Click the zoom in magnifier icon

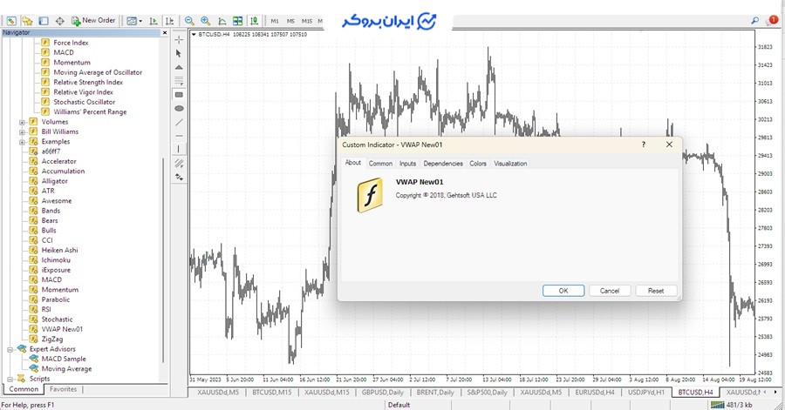pyautogui.click(x=205, y=20)
